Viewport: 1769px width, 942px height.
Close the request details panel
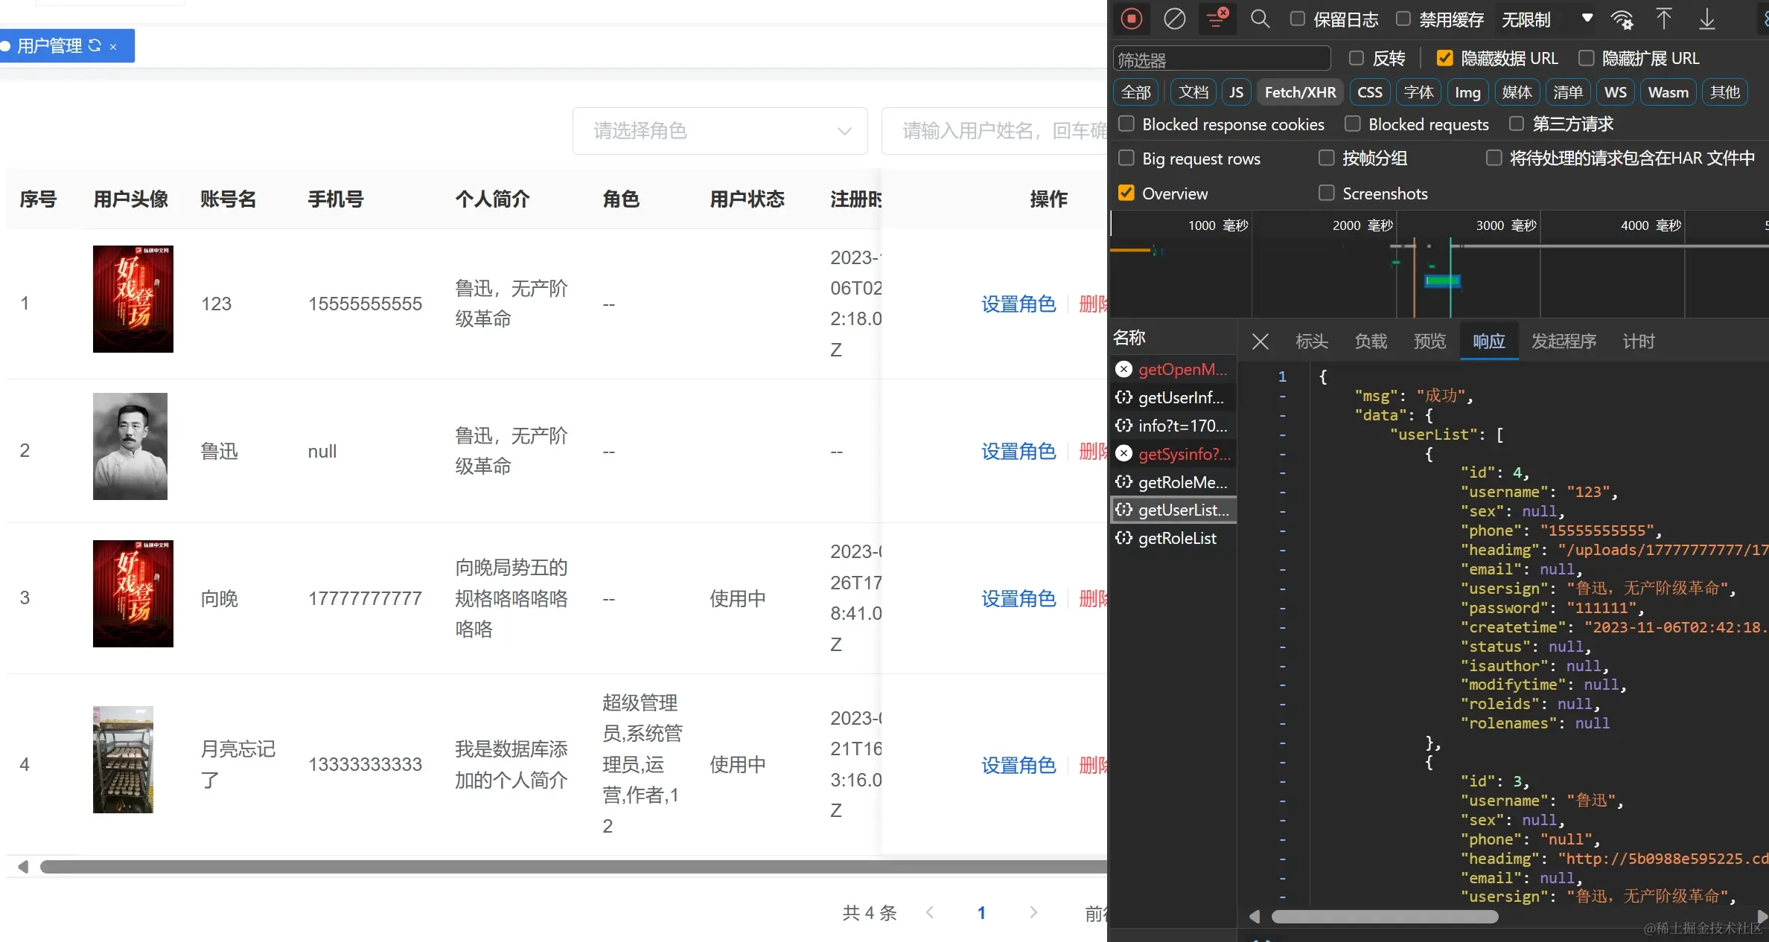click(x=1260, y=342)
